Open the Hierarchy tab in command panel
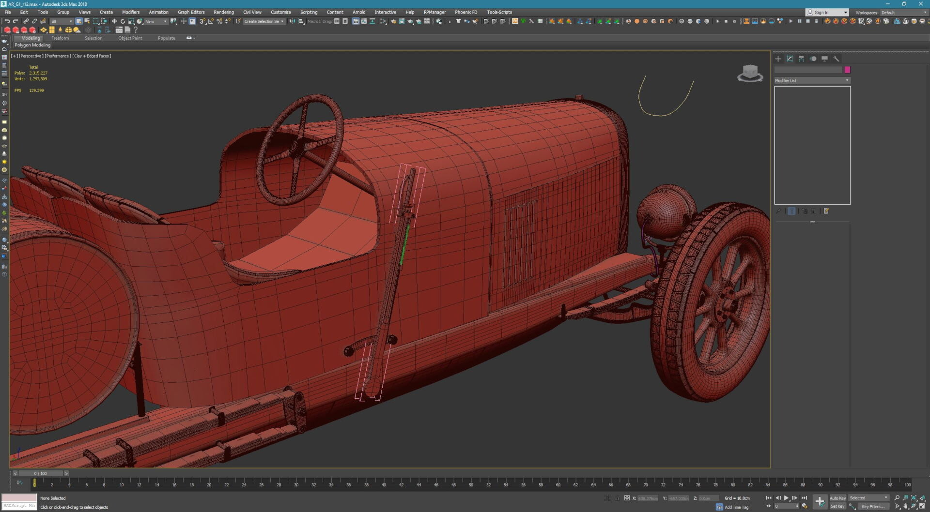930x512 pixels. pyautogui.click(x=801, y=59)
